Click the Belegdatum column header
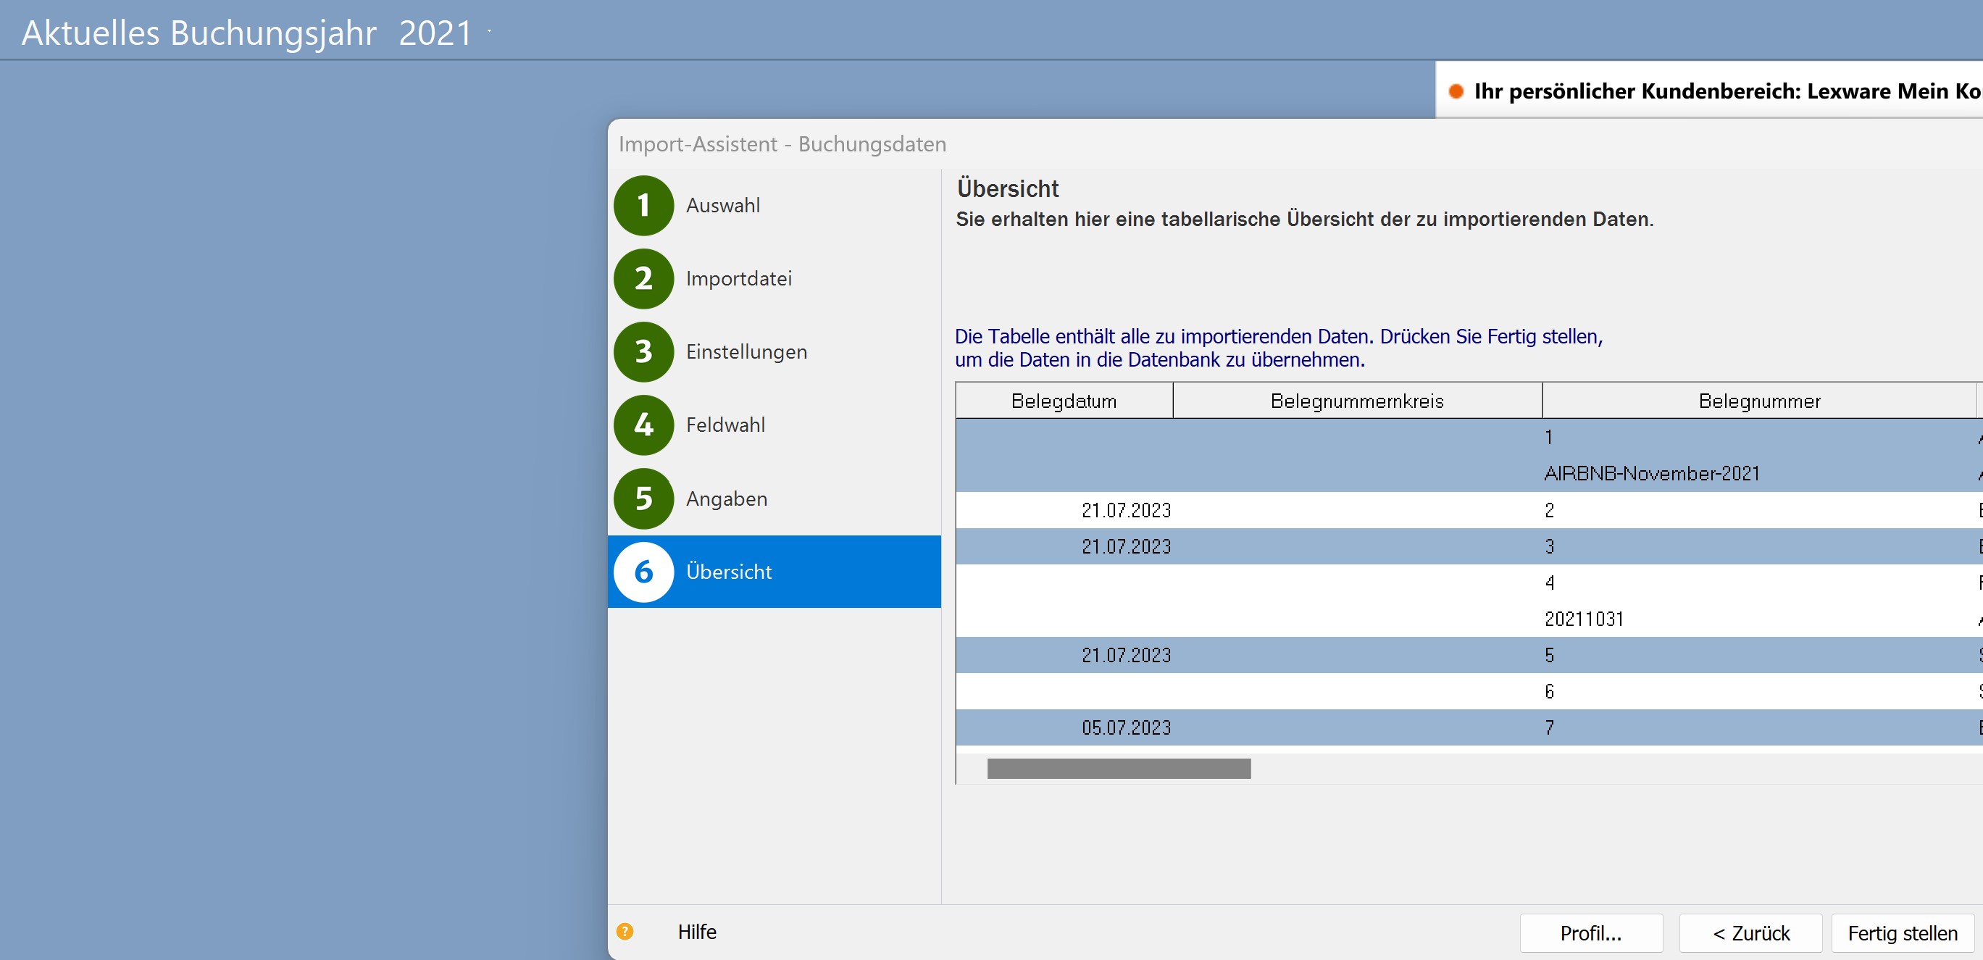The width and height of the screenshot is (1983, 960). point(1064,401)
